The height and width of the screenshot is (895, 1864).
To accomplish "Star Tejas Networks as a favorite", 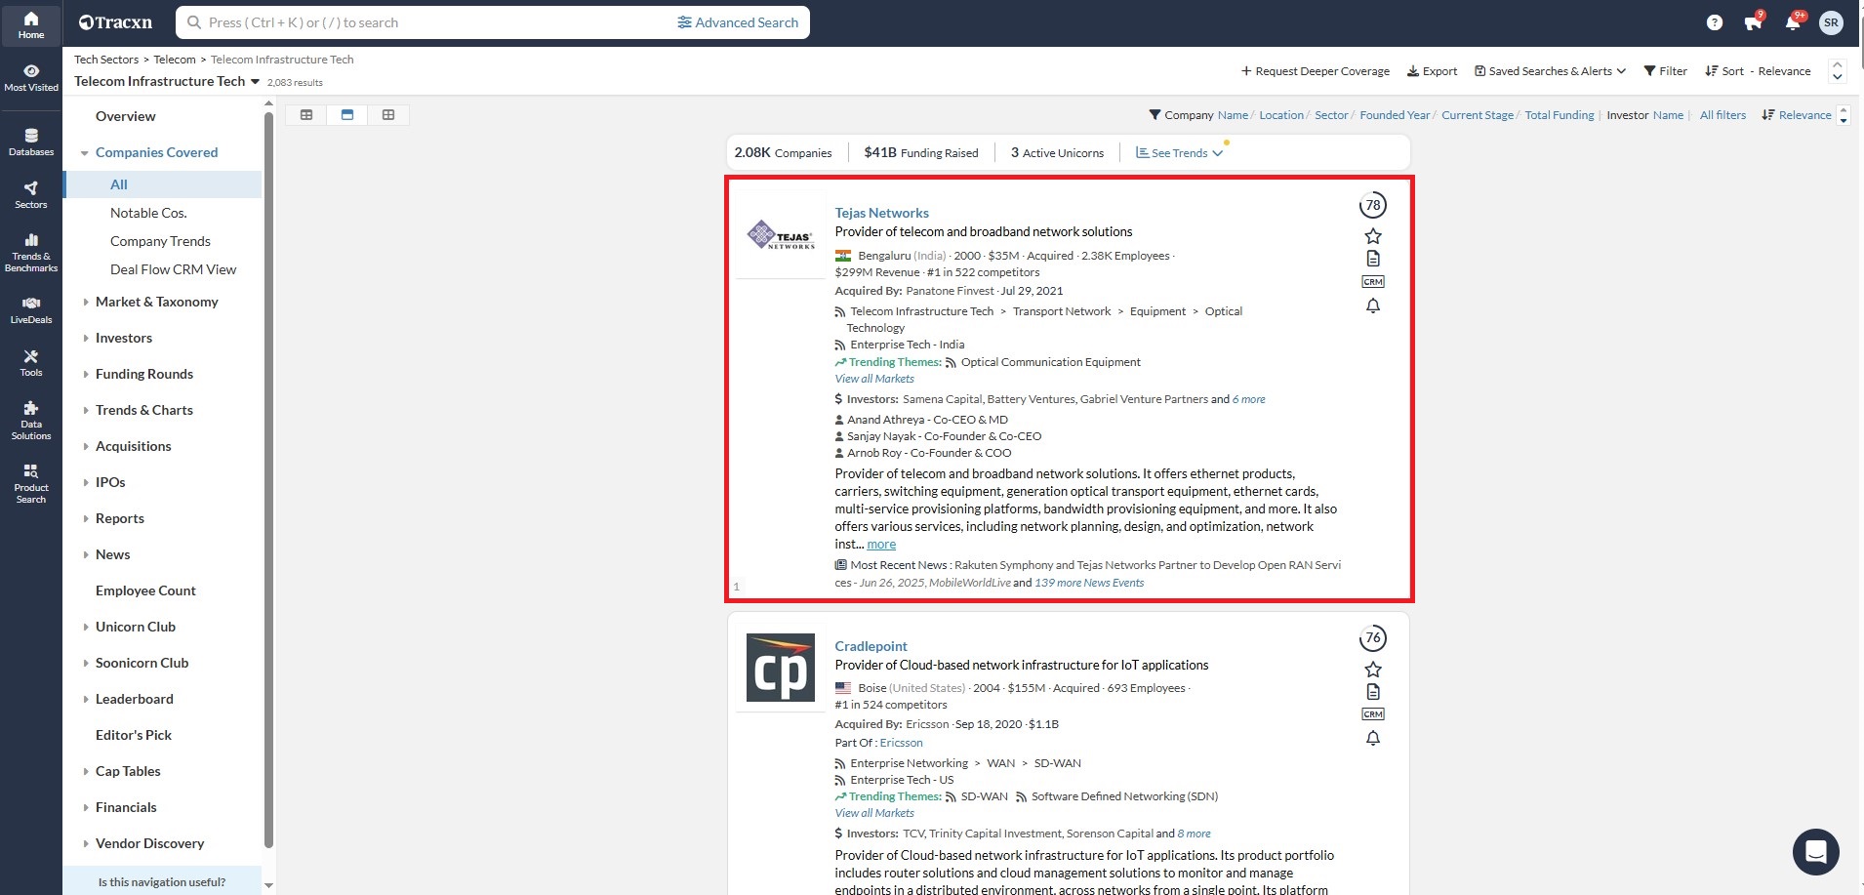I will (1372, 236).
